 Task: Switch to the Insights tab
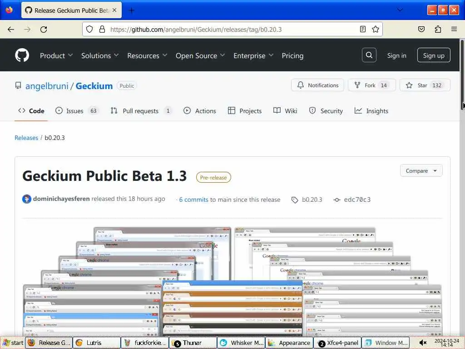(x=371, y=111)
